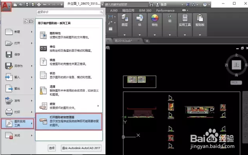
Task: Click the 组 group panel icon
Action: (x=170, y=16)
